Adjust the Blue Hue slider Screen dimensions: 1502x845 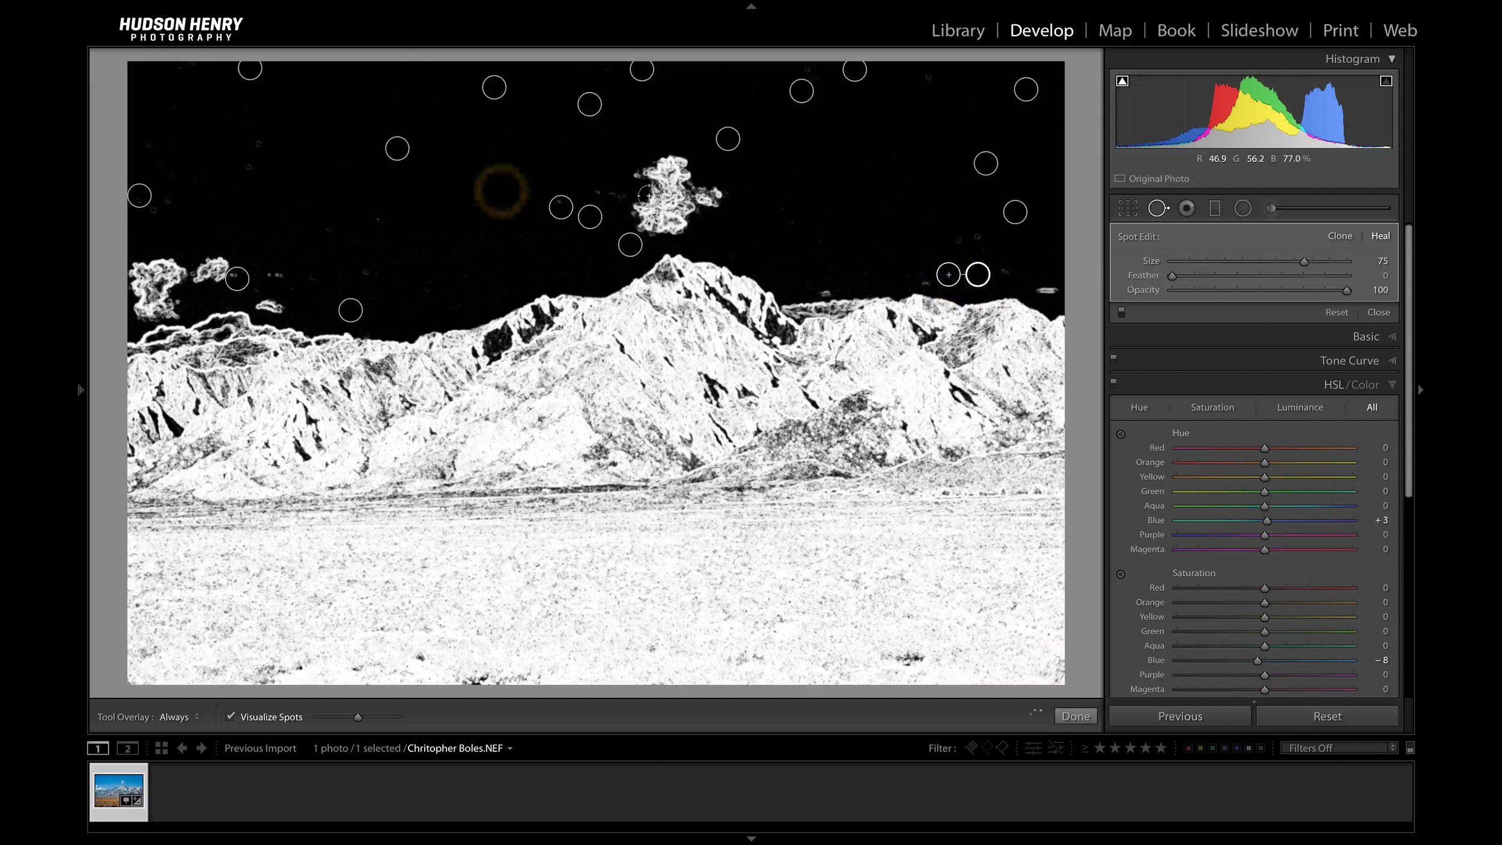[x=1266, y=520]
